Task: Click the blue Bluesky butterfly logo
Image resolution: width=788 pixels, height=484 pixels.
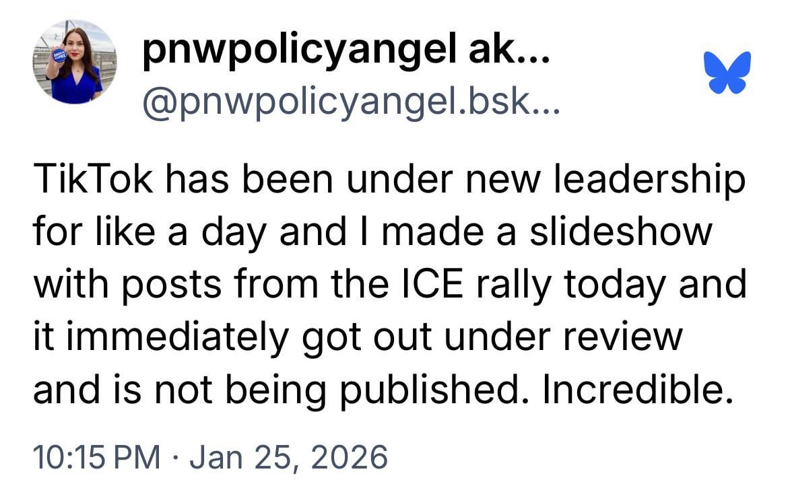Action: click(727, 73)
